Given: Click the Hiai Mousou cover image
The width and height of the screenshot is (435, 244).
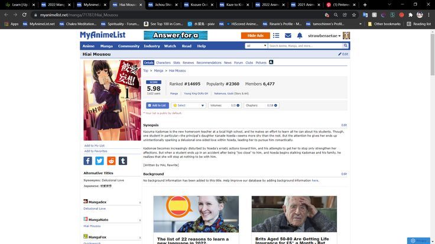Looking at the screenshot, I should (112, 100).
